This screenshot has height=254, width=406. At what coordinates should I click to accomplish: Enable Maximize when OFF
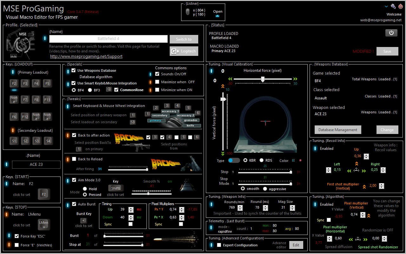click(157, 82)
